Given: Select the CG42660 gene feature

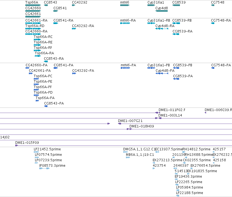Looking at the screenshot, I should tap(33, 11).
